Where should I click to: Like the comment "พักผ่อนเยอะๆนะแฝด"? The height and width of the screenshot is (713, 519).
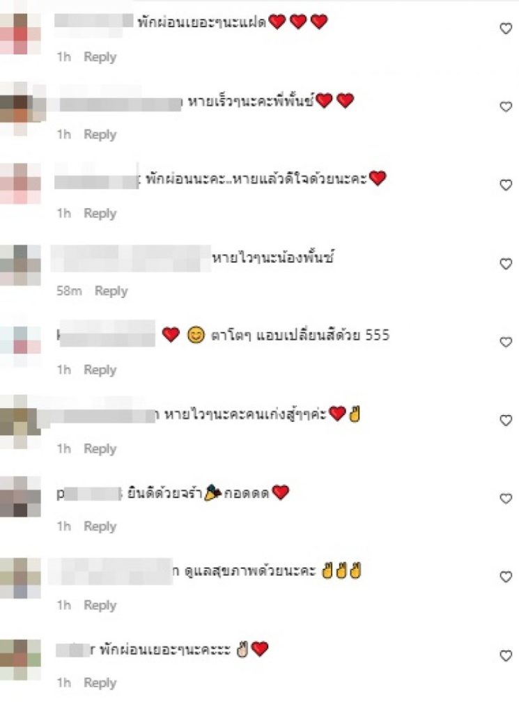506,29
